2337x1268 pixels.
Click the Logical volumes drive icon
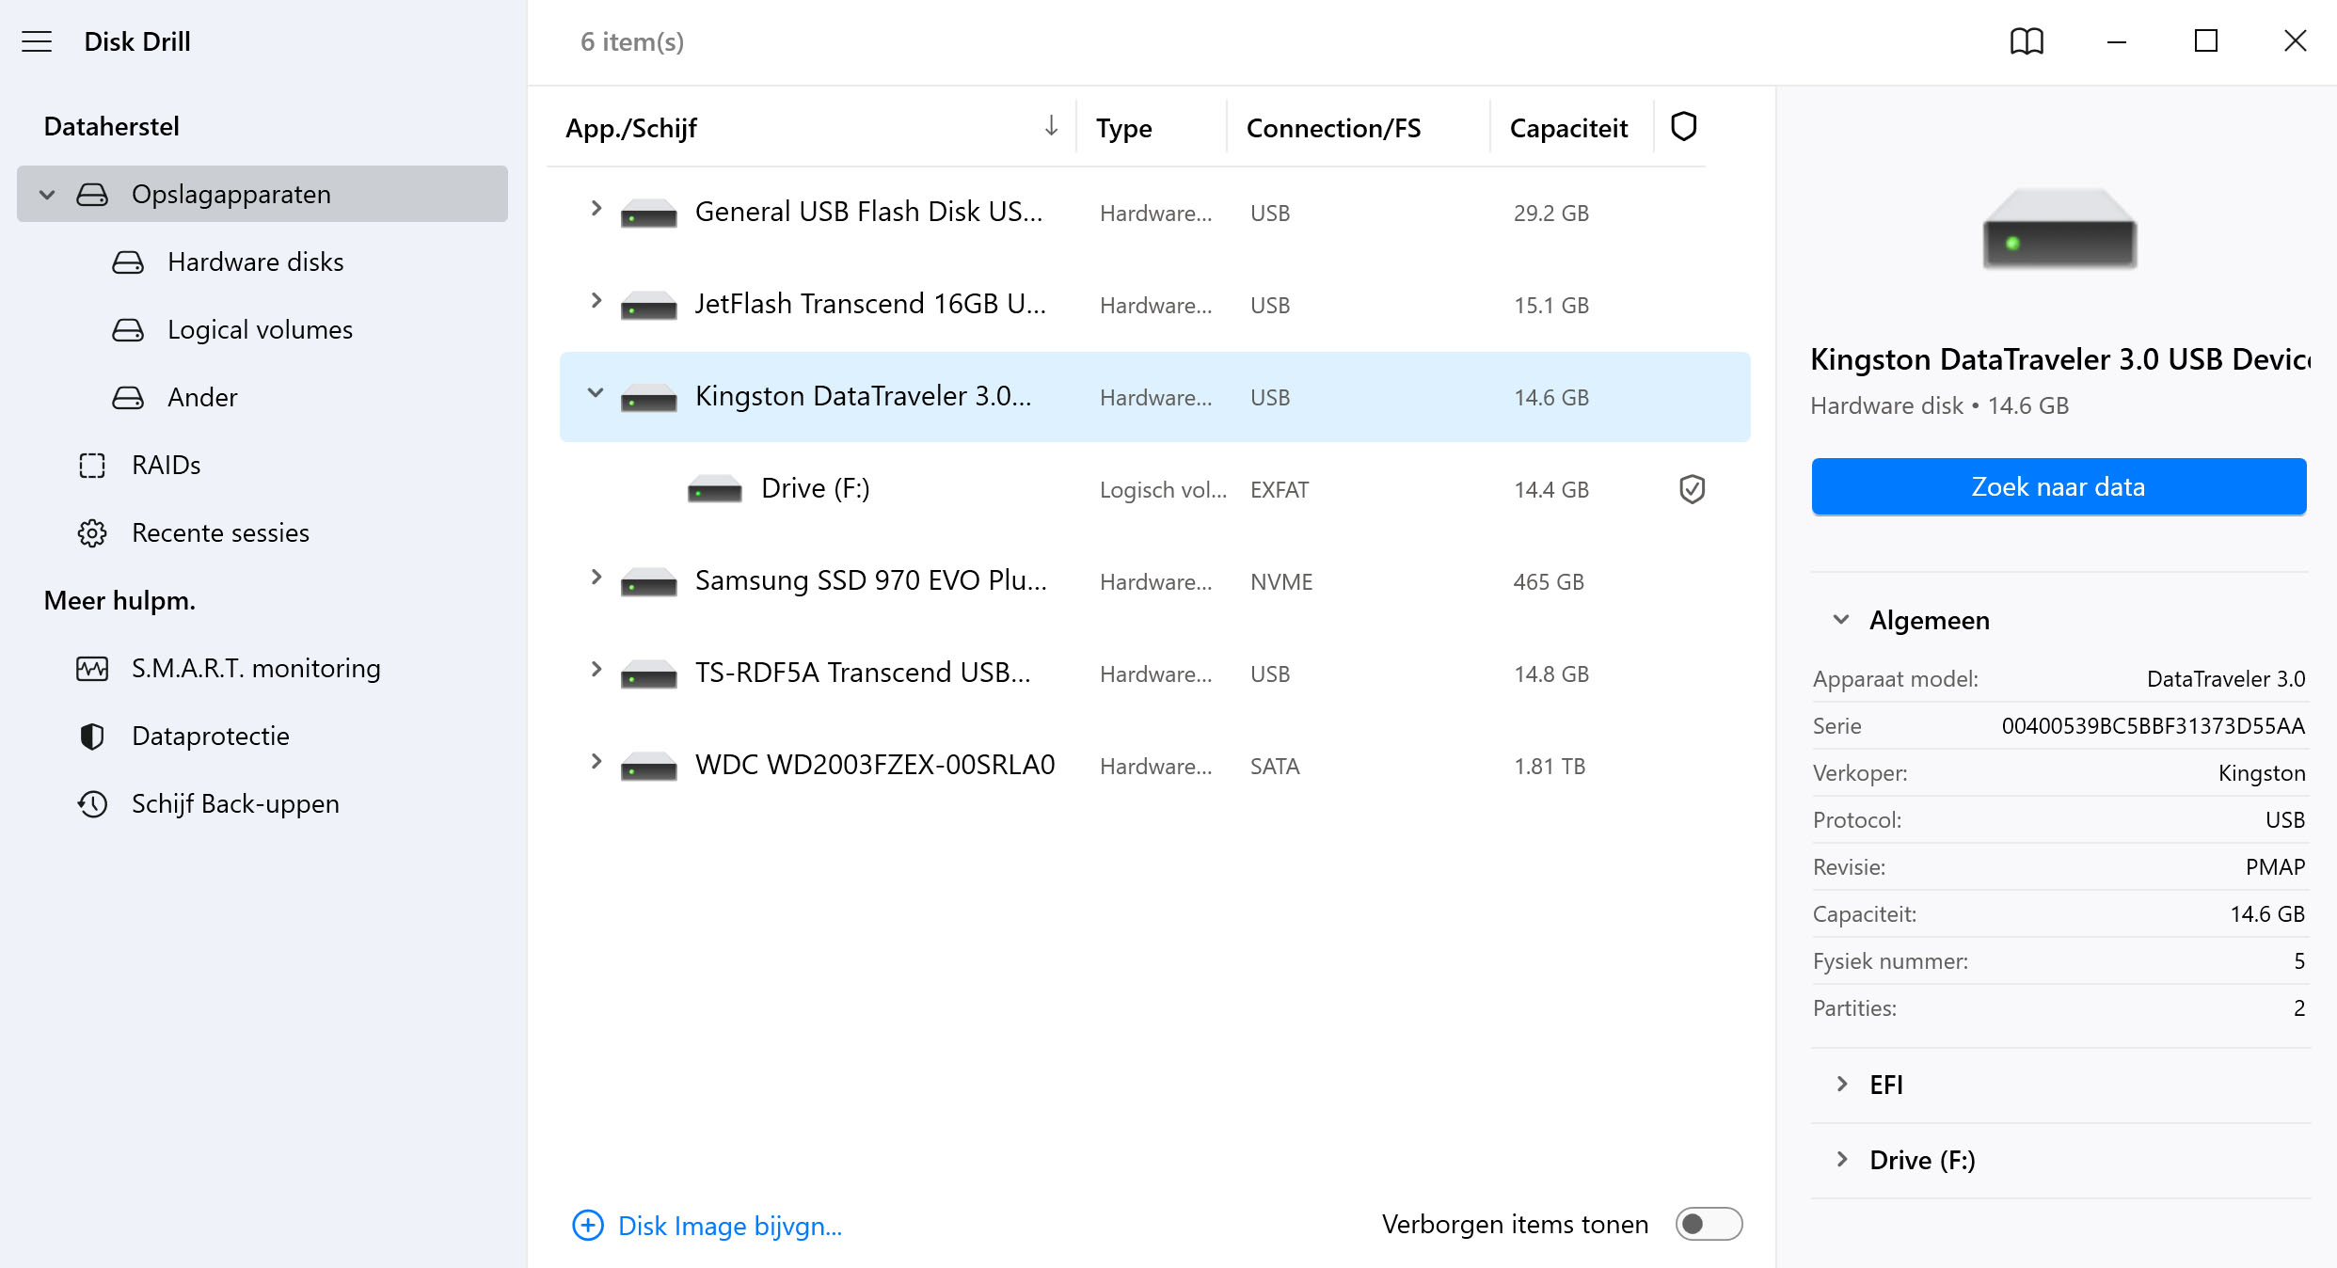[x=128, y=330]
